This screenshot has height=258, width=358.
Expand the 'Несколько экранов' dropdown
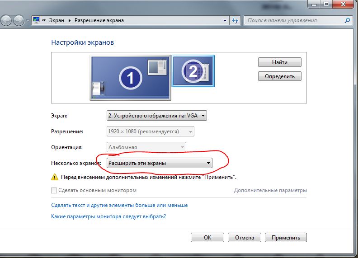[159, 163]
